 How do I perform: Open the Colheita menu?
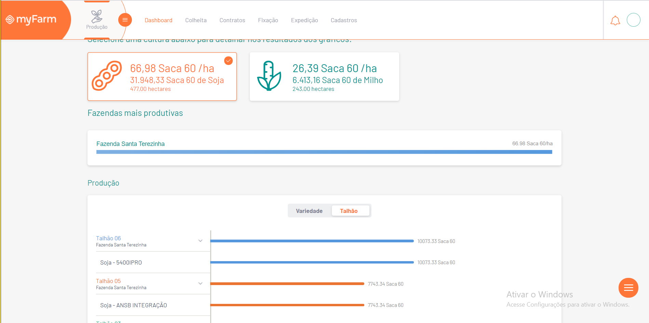196,20
